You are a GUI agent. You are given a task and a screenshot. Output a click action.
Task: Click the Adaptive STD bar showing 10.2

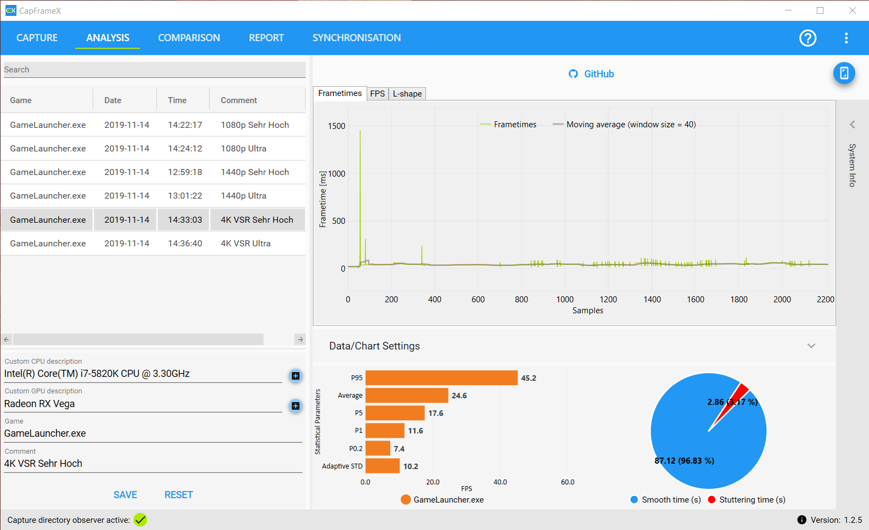coord(383,466)
